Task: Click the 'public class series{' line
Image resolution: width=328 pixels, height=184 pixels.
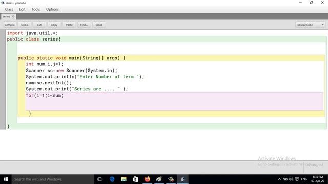Action: click(34, 39)
